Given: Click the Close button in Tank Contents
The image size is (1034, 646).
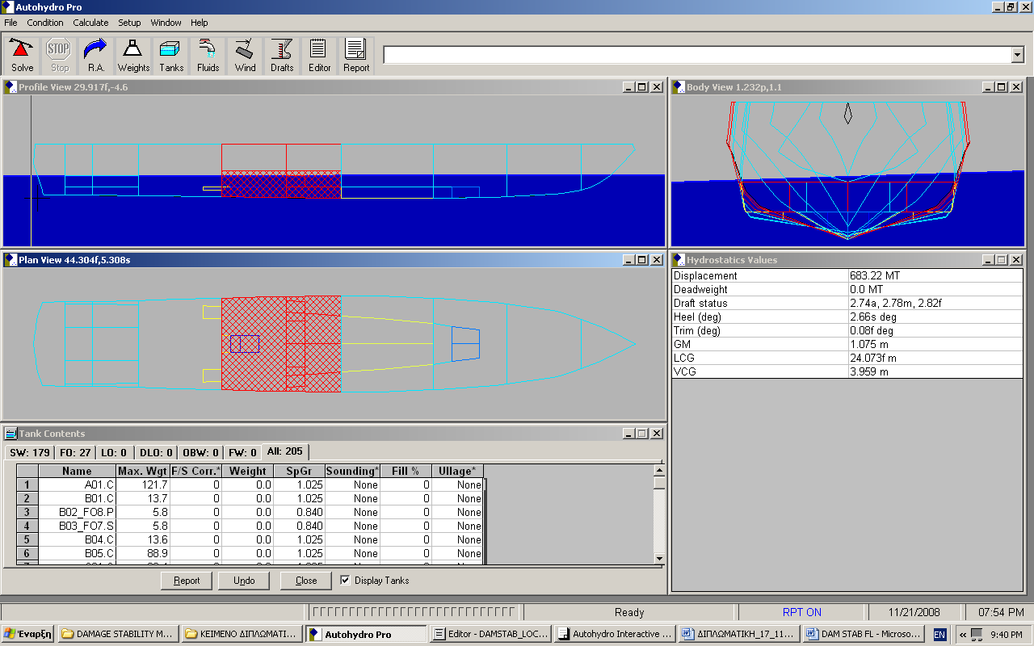Looking at the screenshot, I should [x=306, y=581].
